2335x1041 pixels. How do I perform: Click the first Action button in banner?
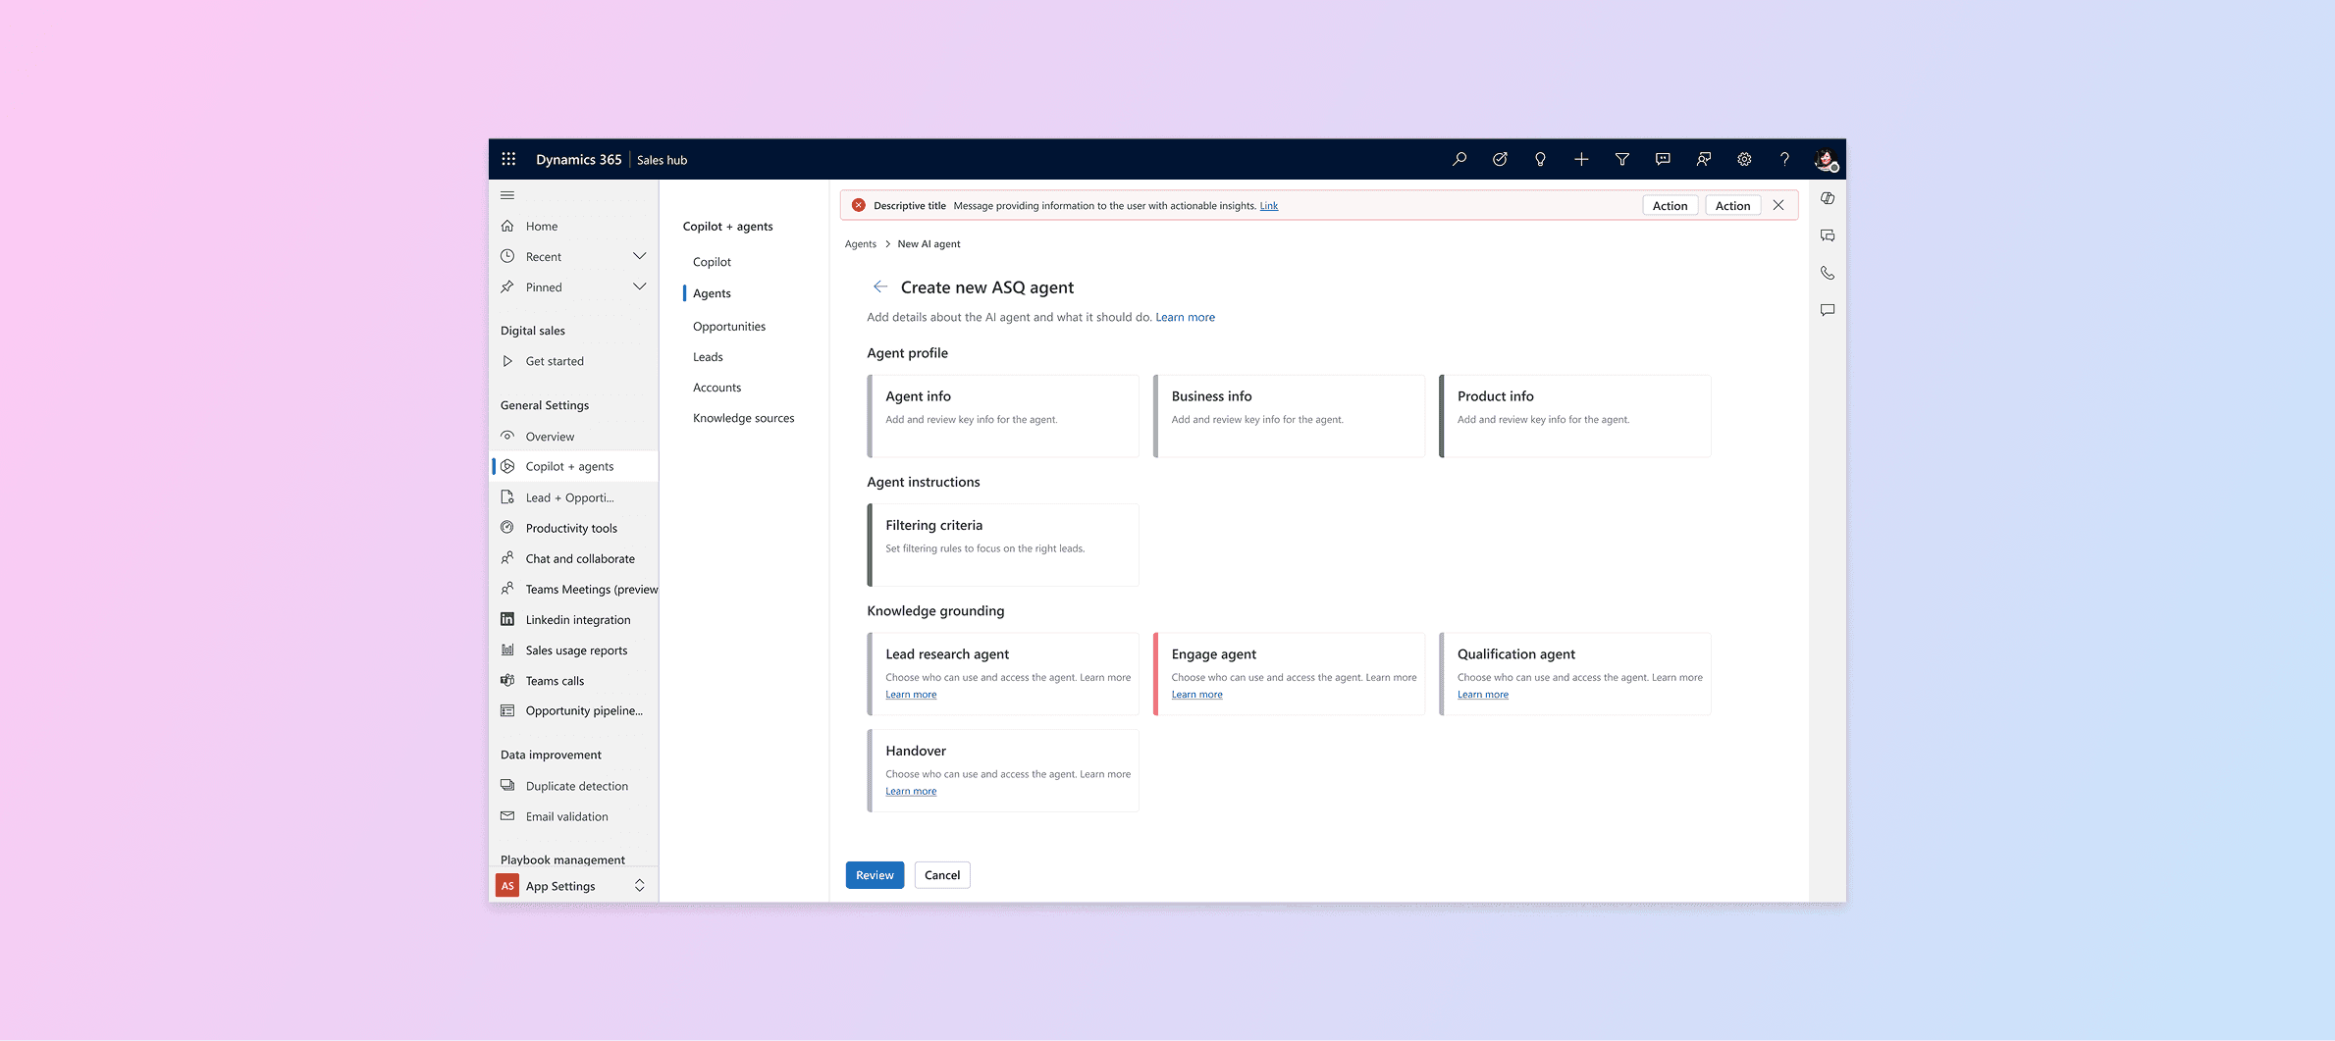pos(1670,205)
